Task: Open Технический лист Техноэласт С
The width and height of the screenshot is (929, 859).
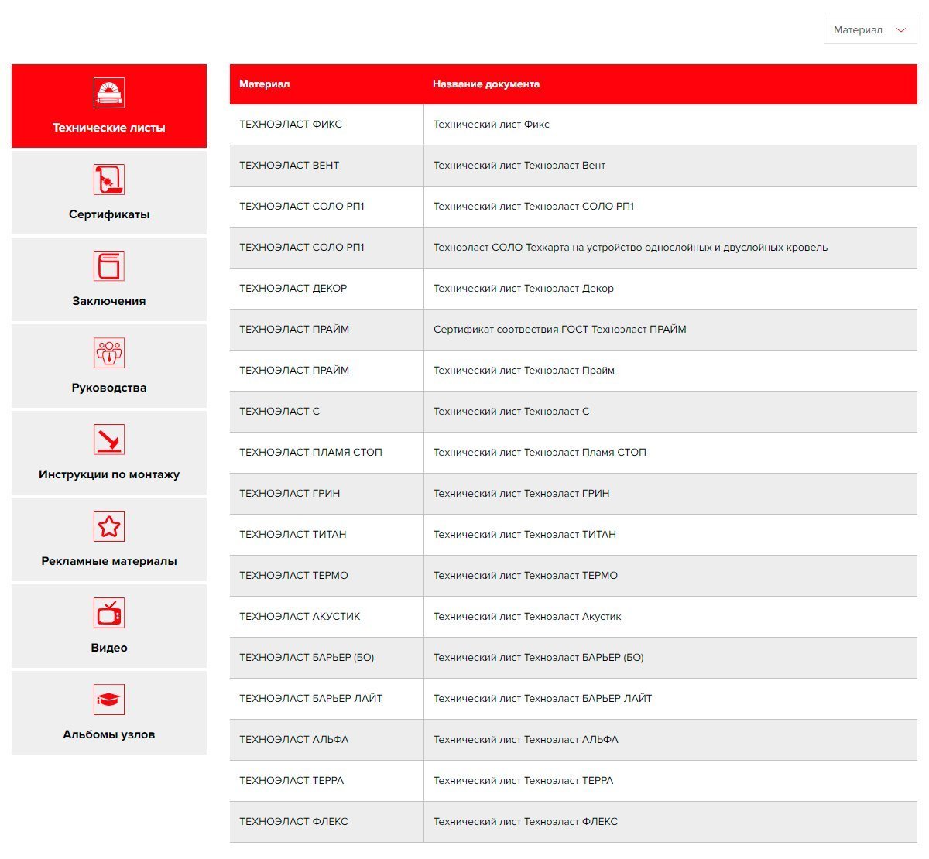Action: click(x=511, y=412)
